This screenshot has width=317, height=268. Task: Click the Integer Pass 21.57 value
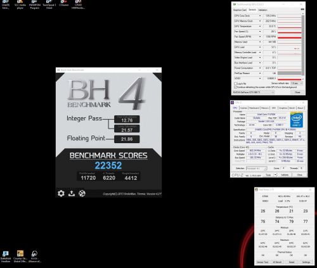(x=127, y=129)
